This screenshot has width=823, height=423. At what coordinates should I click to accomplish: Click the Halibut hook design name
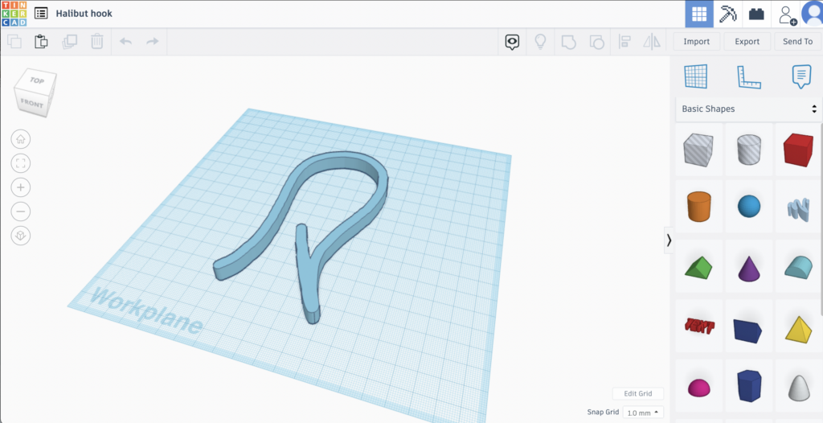tap(84, 14)
